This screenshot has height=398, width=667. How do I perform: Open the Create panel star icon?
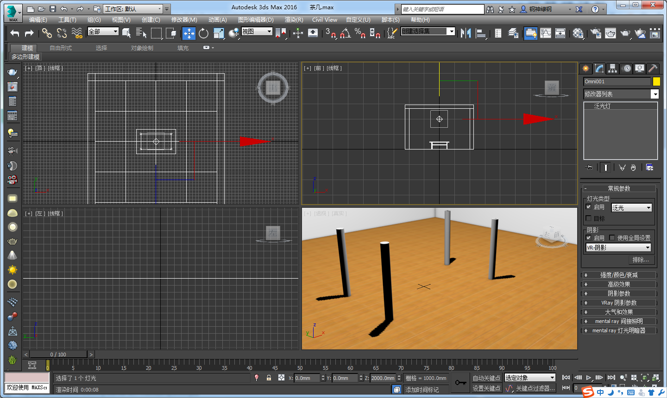(x=586, y=68)
